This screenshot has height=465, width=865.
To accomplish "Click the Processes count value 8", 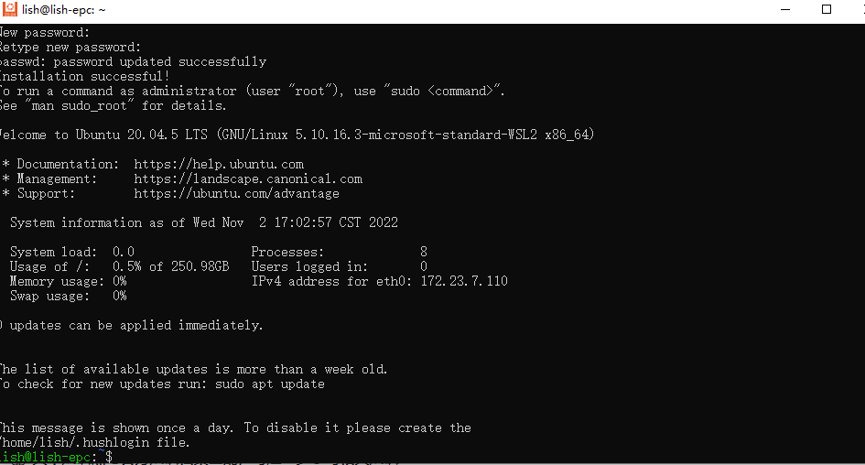I will pyautogui.click(x=424, y=252).
